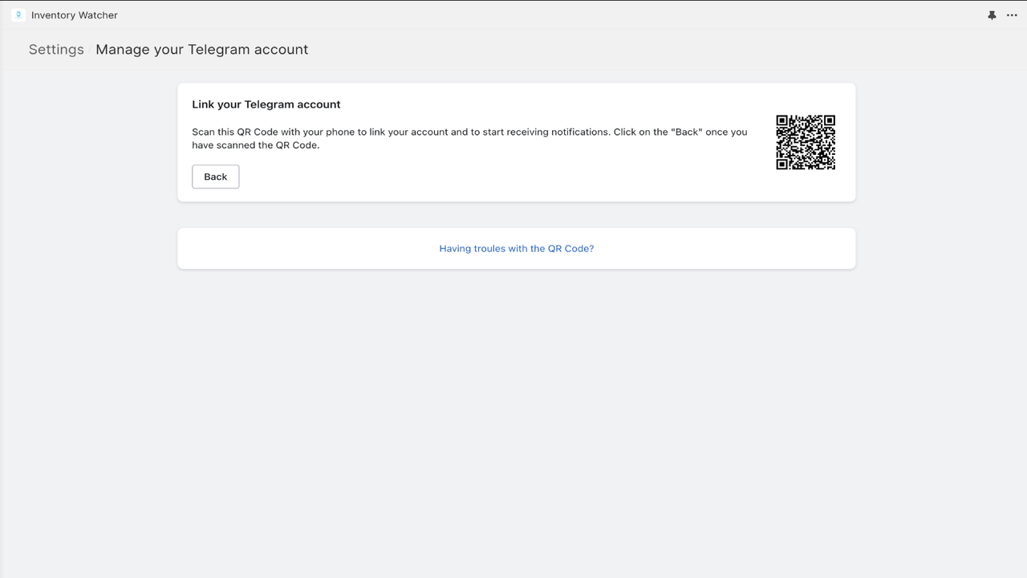This screenshot has height=578, width=1027.
Task: Click the Back button
Action: point(216,177)
